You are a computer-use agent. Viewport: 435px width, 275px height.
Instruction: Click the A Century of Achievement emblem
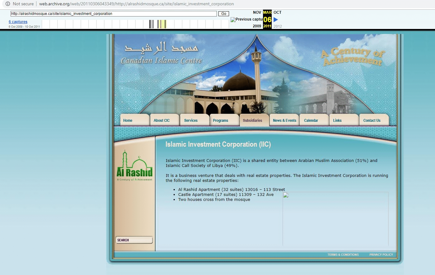(x=353, y=56)
